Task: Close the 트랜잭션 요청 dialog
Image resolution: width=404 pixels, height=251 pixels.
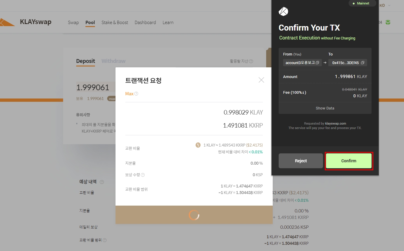Action: (261, 80)
